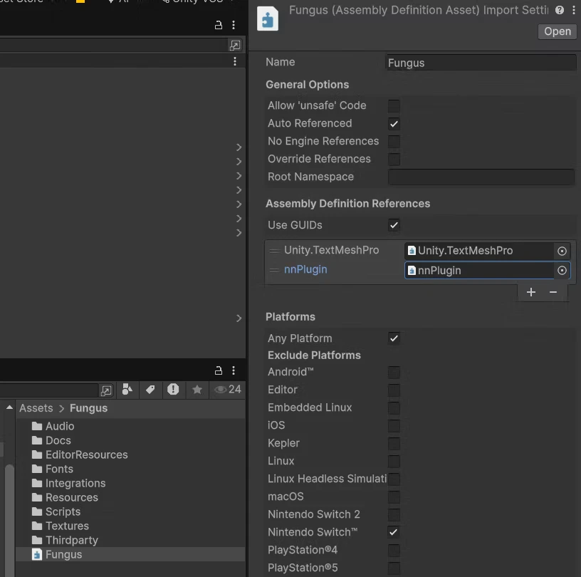Open the secondary kebab menu below search row

click(x=235, y=61)
